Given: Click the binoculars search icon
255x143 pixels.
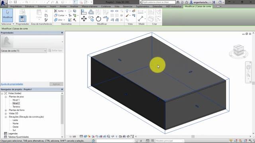Looking at the screenshot, I should (178, 2).
